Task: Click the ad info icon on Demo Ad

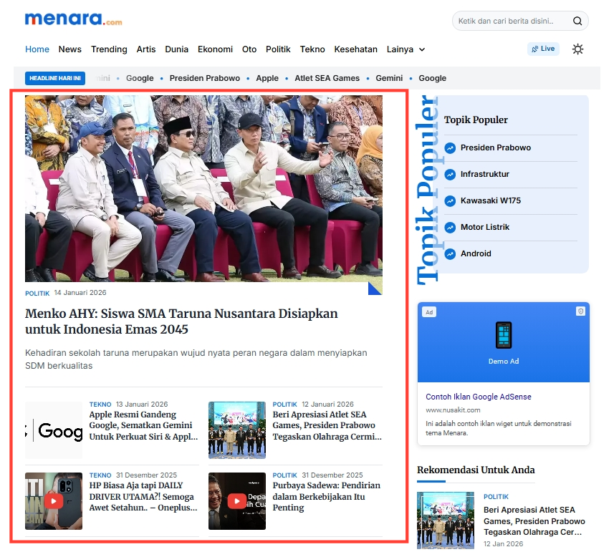Action: pos(580,311)
